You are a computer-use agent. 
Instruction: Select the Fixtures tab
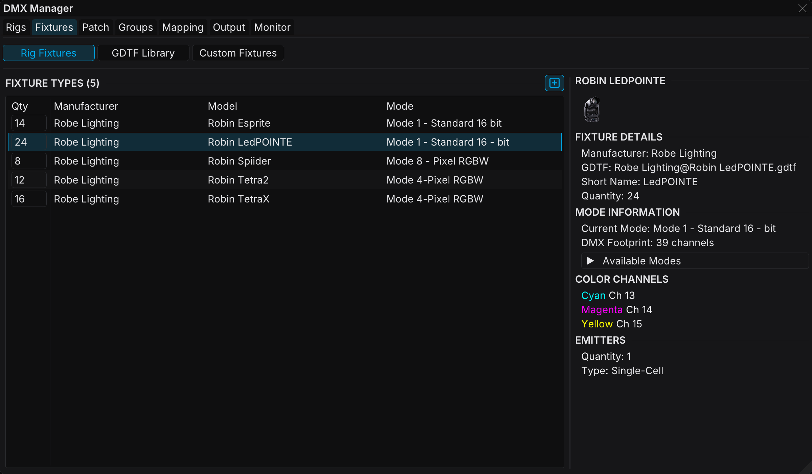coord(54,27)
